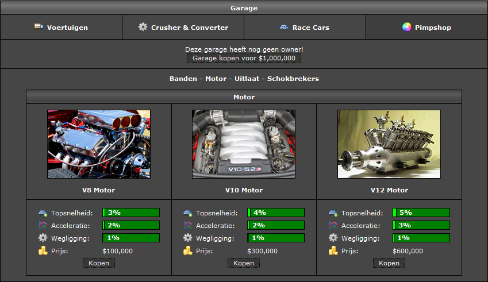The image size is (488, 282).
Task: Click the Pimpshop color wheel icon
Action: [x=406, y=27]
